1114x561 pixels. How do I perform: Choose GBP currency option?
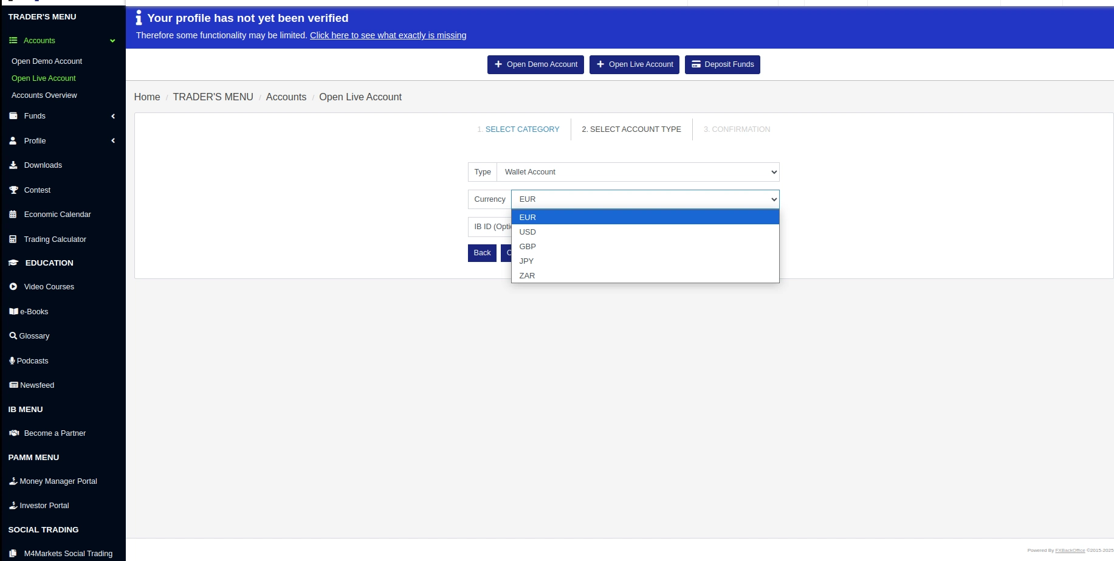pyautogui.click(x=528, y=247)
